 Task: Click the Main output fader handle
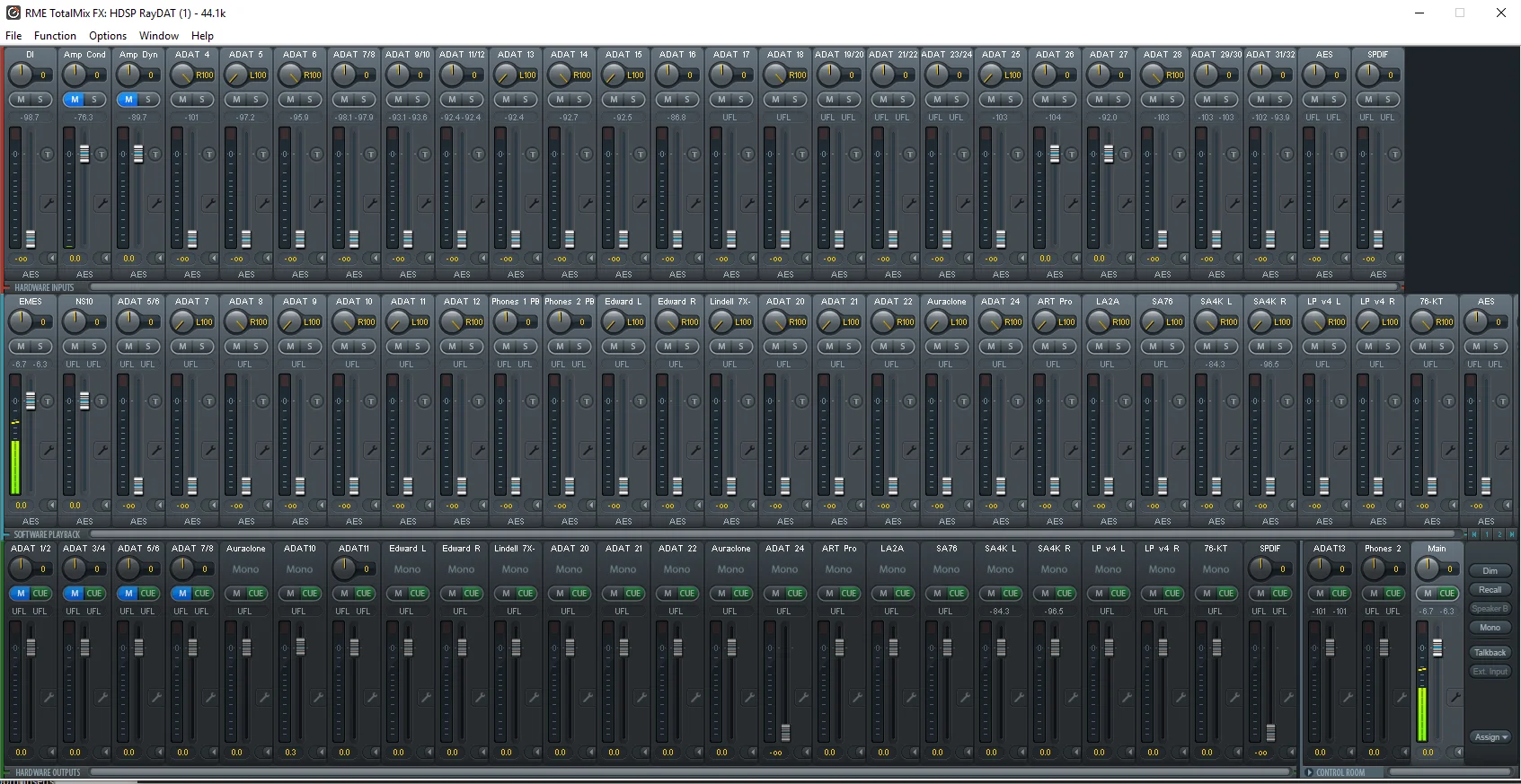pyautogui.click(x=1437, y=647)
